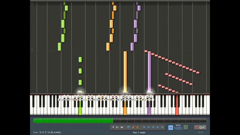
Task: Click the 'Key: C major' label
Action: tap(139, 132)
